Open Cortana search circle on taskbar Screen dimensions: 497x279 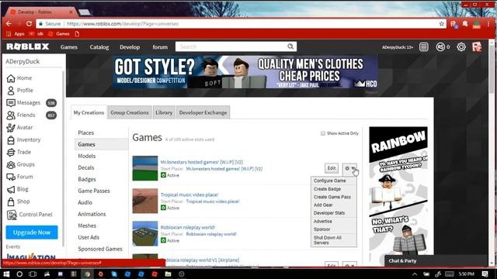[19, 274]
